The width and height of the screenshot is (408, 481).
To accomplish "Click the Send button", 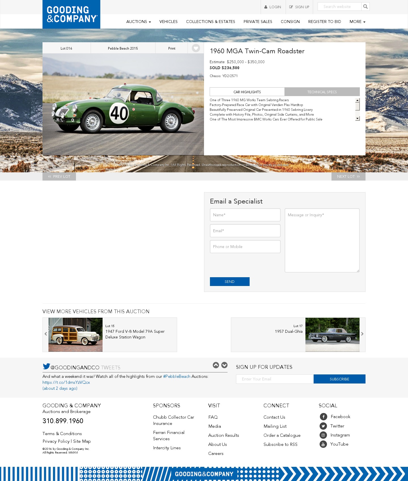I will pos(230,281).
